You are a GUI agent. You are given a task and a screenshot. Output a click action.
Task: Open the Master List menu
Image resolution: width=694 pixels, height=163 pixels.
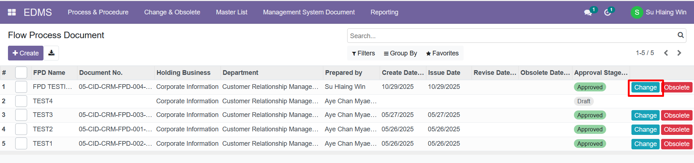click(x=231, y=12)
